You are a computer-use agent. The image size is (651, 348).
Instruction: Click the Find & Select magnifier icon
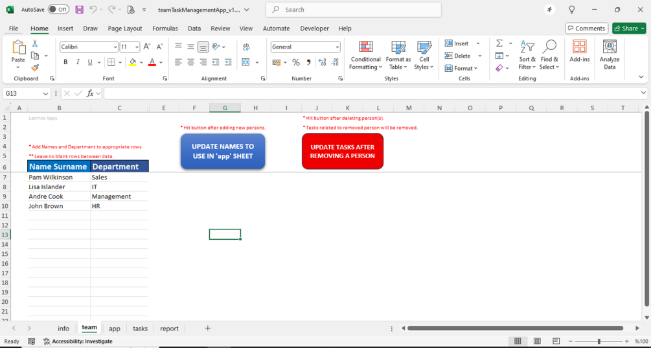pyautogui.click(x=549, y=55)
